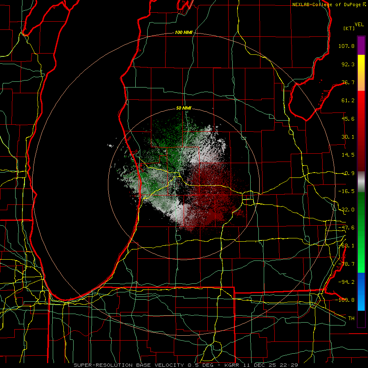Click the [KT] units label
Screen dimensions: 368x368
[349, 28]
